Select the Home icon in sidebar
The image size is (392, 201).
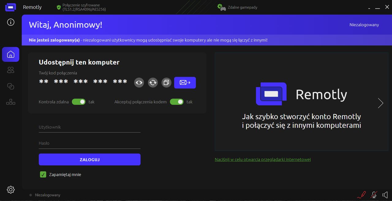[11, 55]
